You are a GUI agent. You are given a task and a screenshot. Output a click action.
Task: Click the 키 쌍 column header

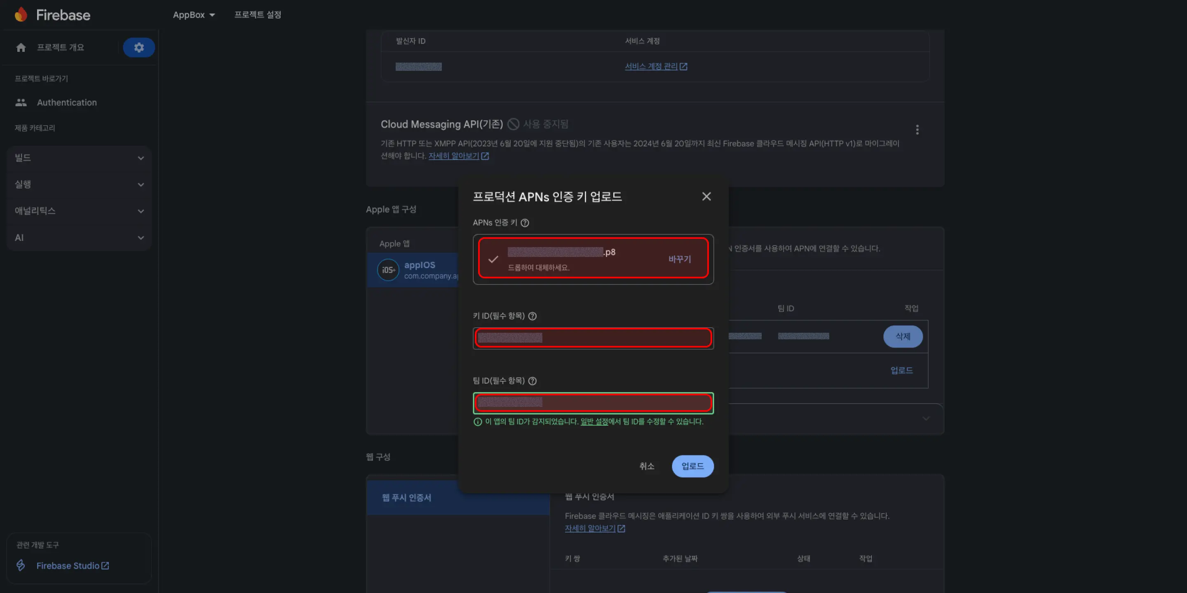[572, 558]
